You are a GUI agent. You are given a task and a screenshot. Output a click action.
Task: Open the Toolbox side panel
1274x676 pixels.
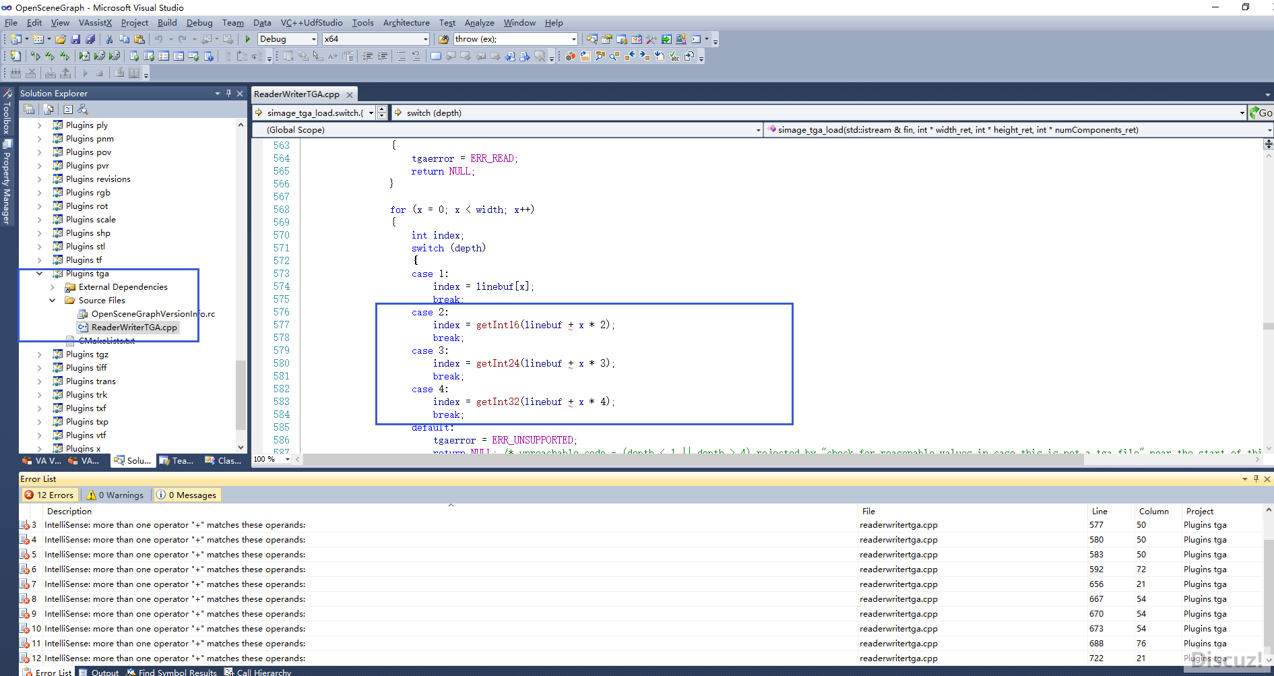tap(7, 112)
